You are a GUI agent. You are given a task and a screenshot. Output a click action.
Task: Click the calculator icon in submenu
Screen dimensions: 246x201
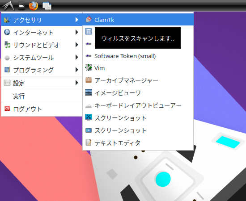[x=89, y=31]
